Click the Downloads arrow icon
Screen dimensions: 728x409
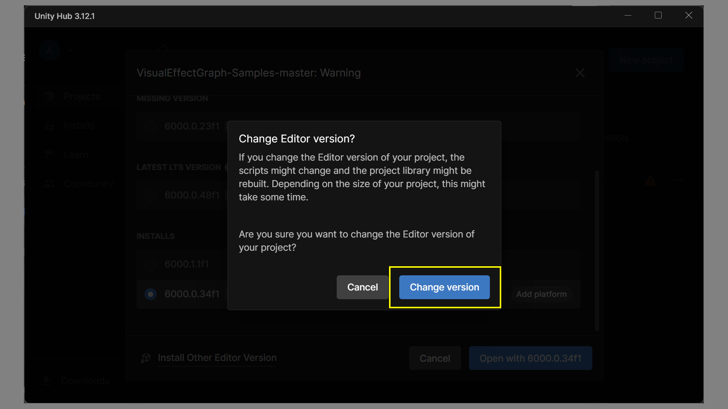click(x=47, y=381)
